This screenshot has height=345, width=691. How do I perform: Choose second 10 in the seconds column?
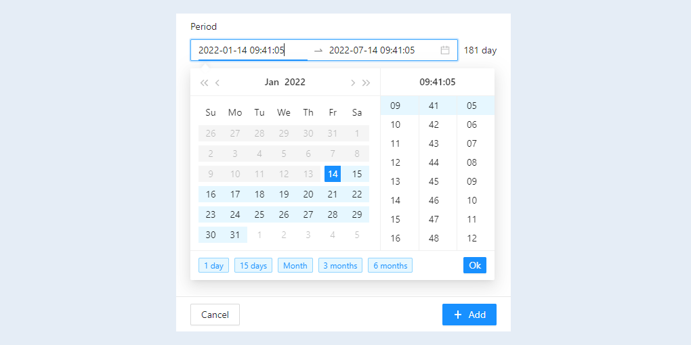tap(472, 200)
